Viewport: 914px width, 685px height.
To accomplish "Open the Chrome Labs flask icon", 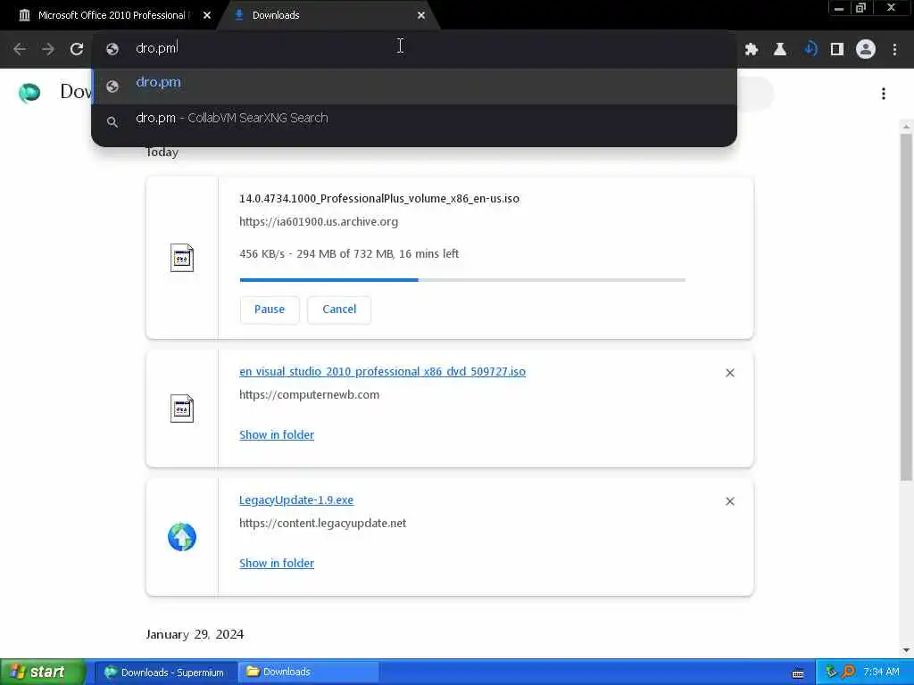I will pos(780,50).
